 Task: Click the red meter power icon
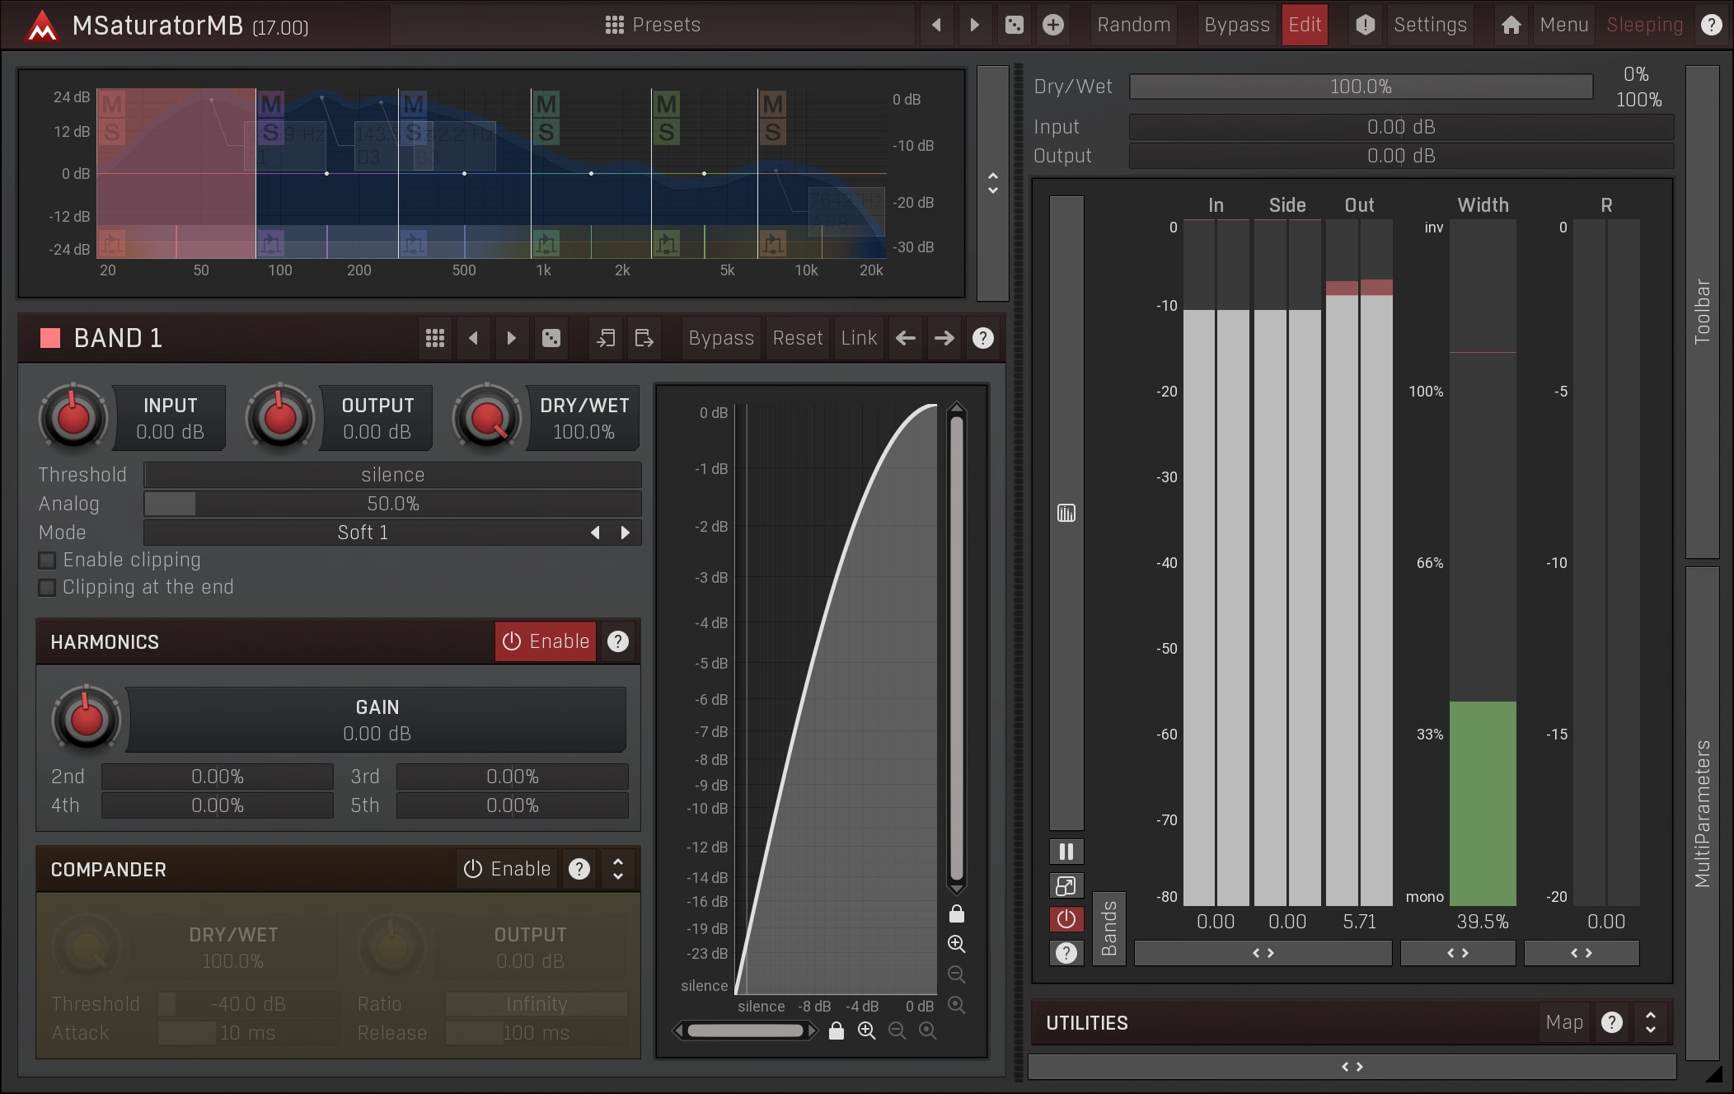1066,919
